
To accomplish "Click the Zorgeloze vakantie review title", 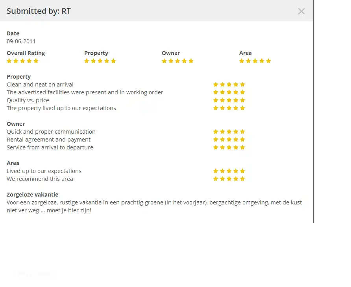I will 32,195.
